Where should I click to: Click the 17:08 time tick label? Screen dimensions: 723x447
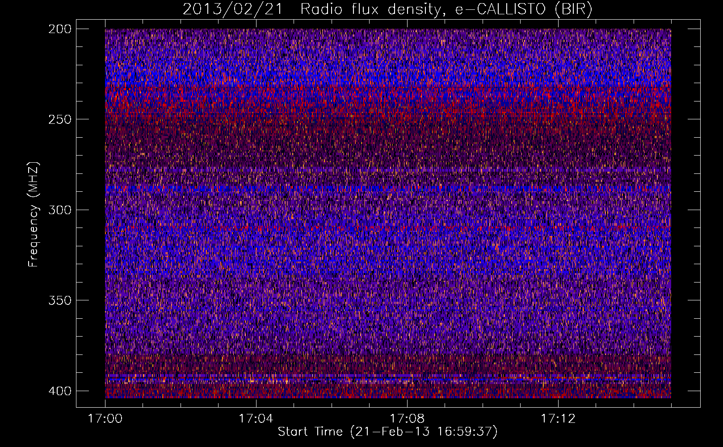click(407, 419)
